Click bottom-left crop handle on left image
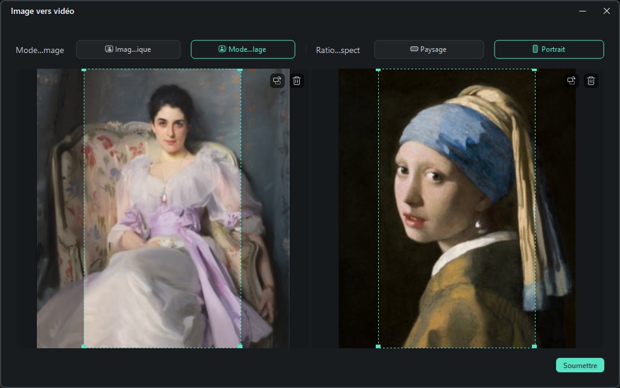Image resolution: width=620 pixels, height=388 pixels. click(84, 346)
